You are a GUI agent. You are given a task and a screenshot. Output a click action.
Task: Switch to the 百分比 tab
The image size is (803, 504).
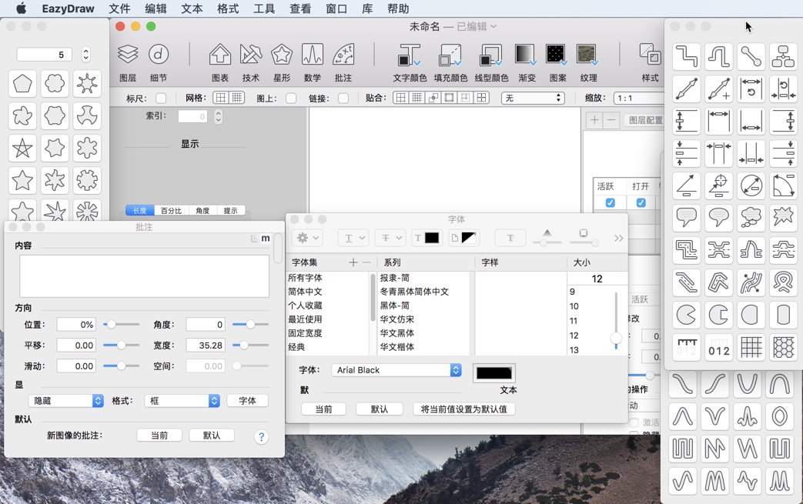171,210
